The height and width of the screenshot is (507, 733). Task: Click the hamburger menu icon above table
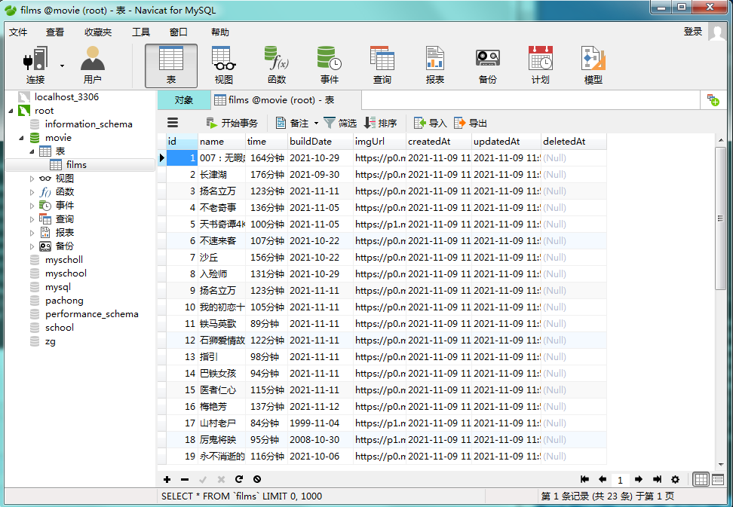[x=173, y=123]
